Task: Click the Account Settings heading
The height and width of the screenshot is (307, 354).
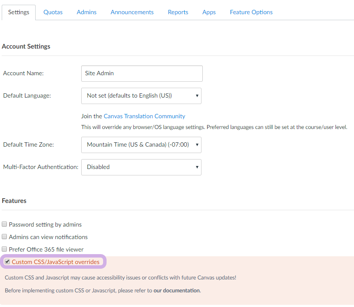Action: (26, 46)
